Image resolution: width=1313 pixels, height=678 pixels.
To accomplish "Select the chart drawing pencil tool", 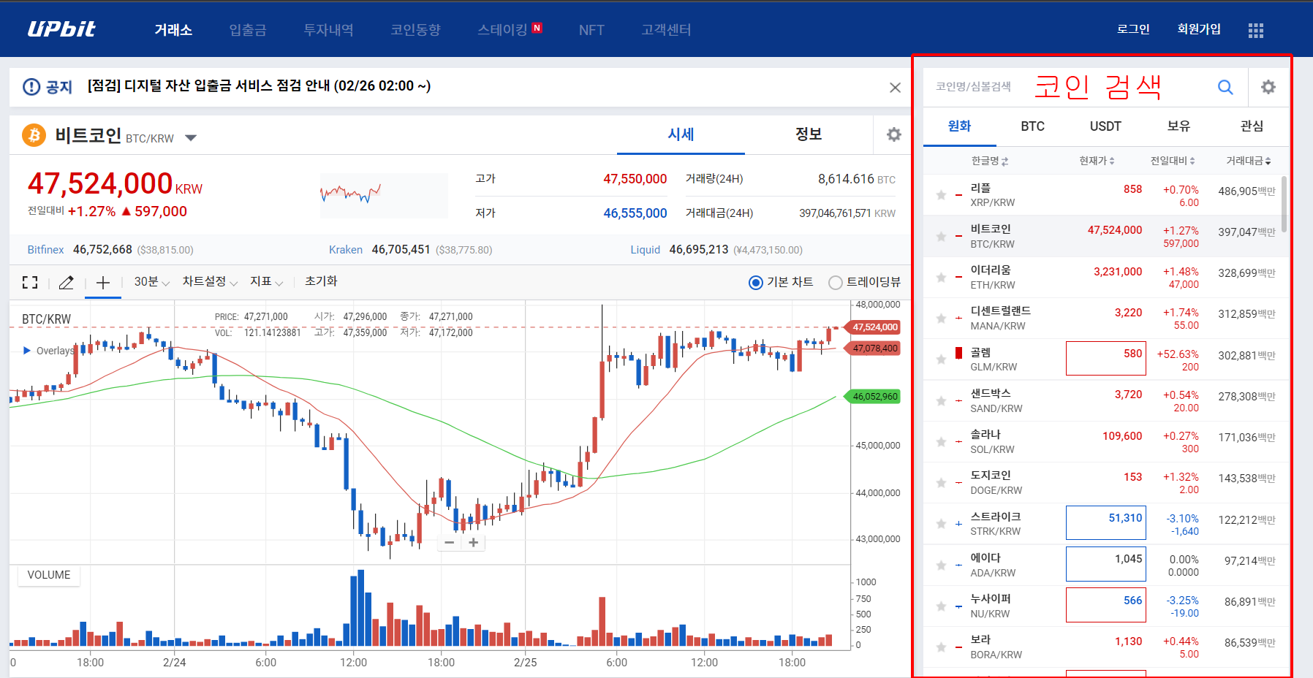I will click(x=67, y=282).
